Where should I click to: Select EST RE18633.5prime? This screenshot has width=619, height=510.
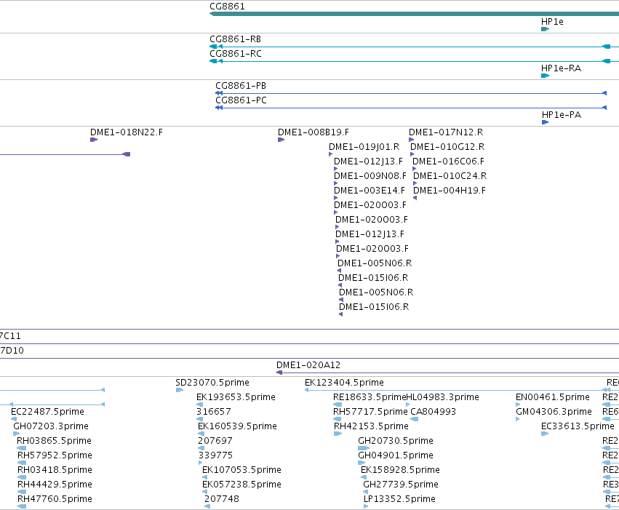(338, 405)
